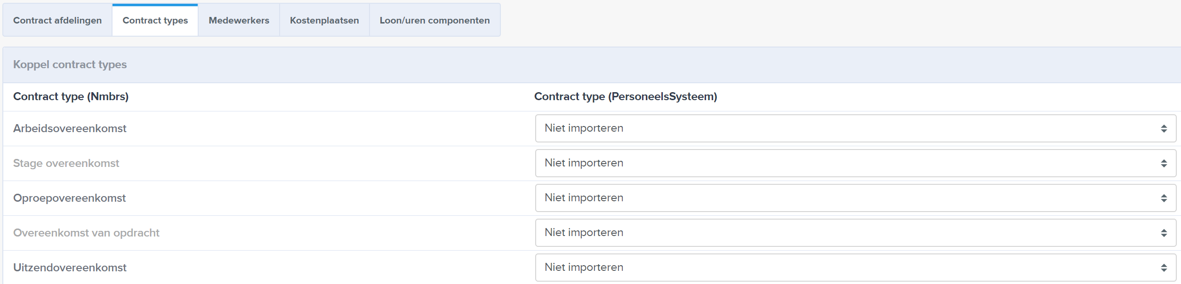The image size is (1181, 284).
Task: Select the Arbeidsovereenkomst row label
Action: (70, 128)
